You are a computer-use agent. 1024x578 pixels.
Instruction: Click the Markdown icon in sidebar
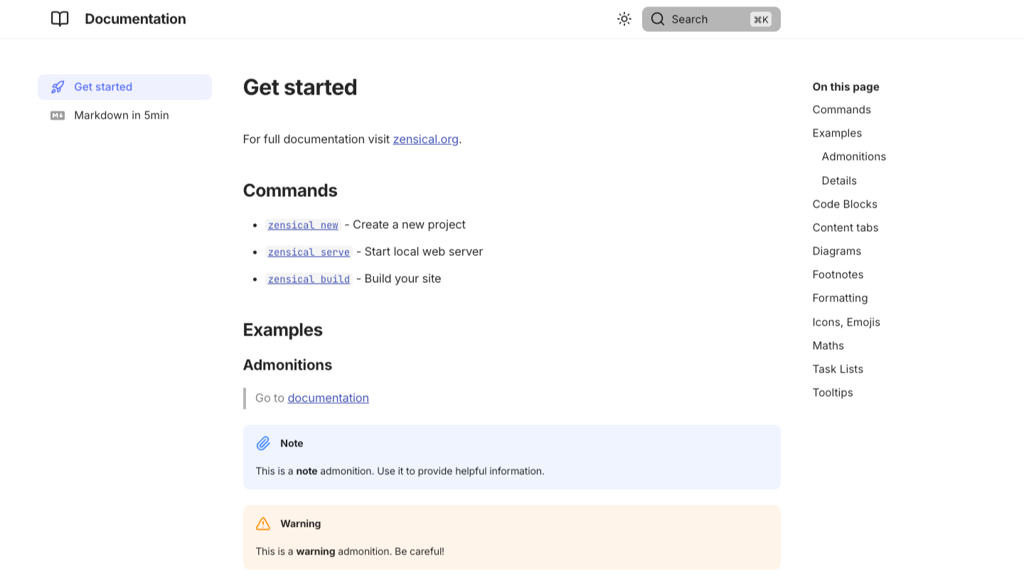[x=58, y=116]
